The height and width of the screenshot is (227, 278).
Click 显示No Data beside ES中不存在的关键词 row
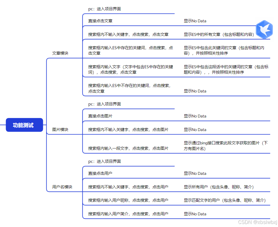(195, 91)
